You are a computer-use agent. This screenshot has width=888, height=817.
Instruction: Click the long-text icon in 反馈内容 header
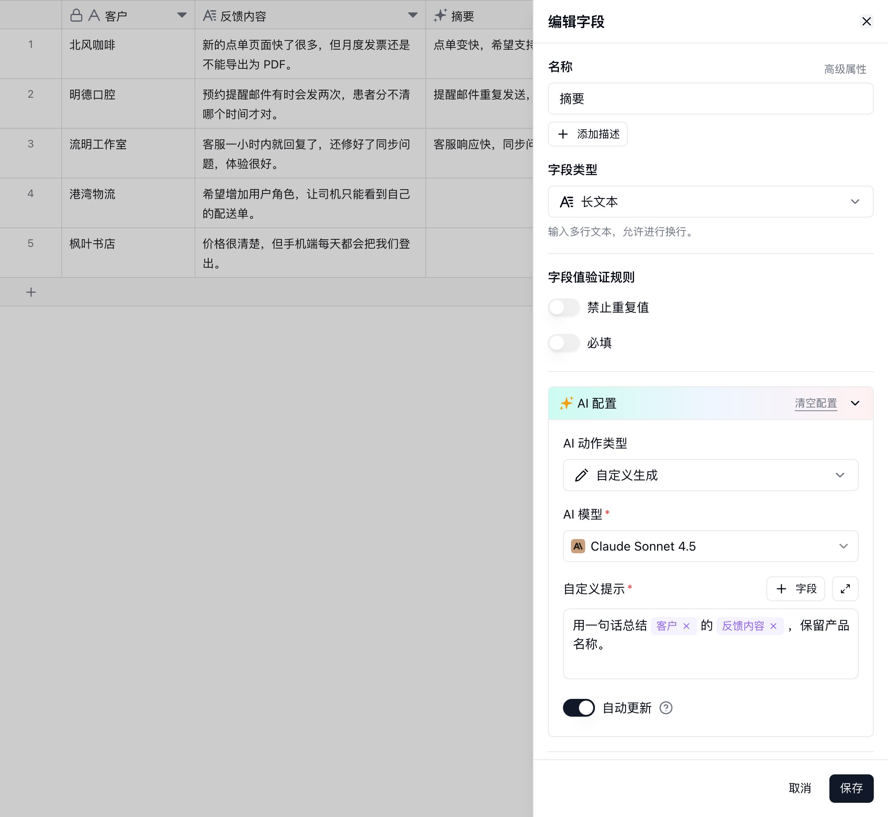click(210, 16)
